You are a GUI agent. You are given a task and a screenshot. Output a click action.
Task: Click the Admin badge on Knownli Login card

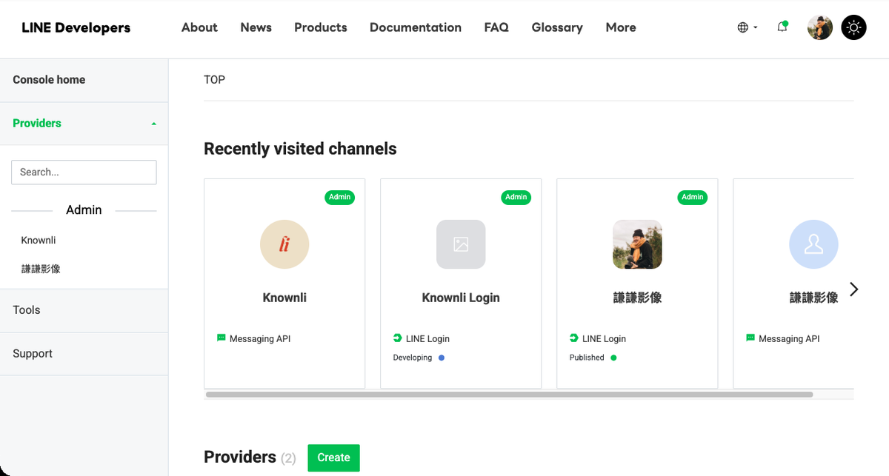tap(516, 197)
